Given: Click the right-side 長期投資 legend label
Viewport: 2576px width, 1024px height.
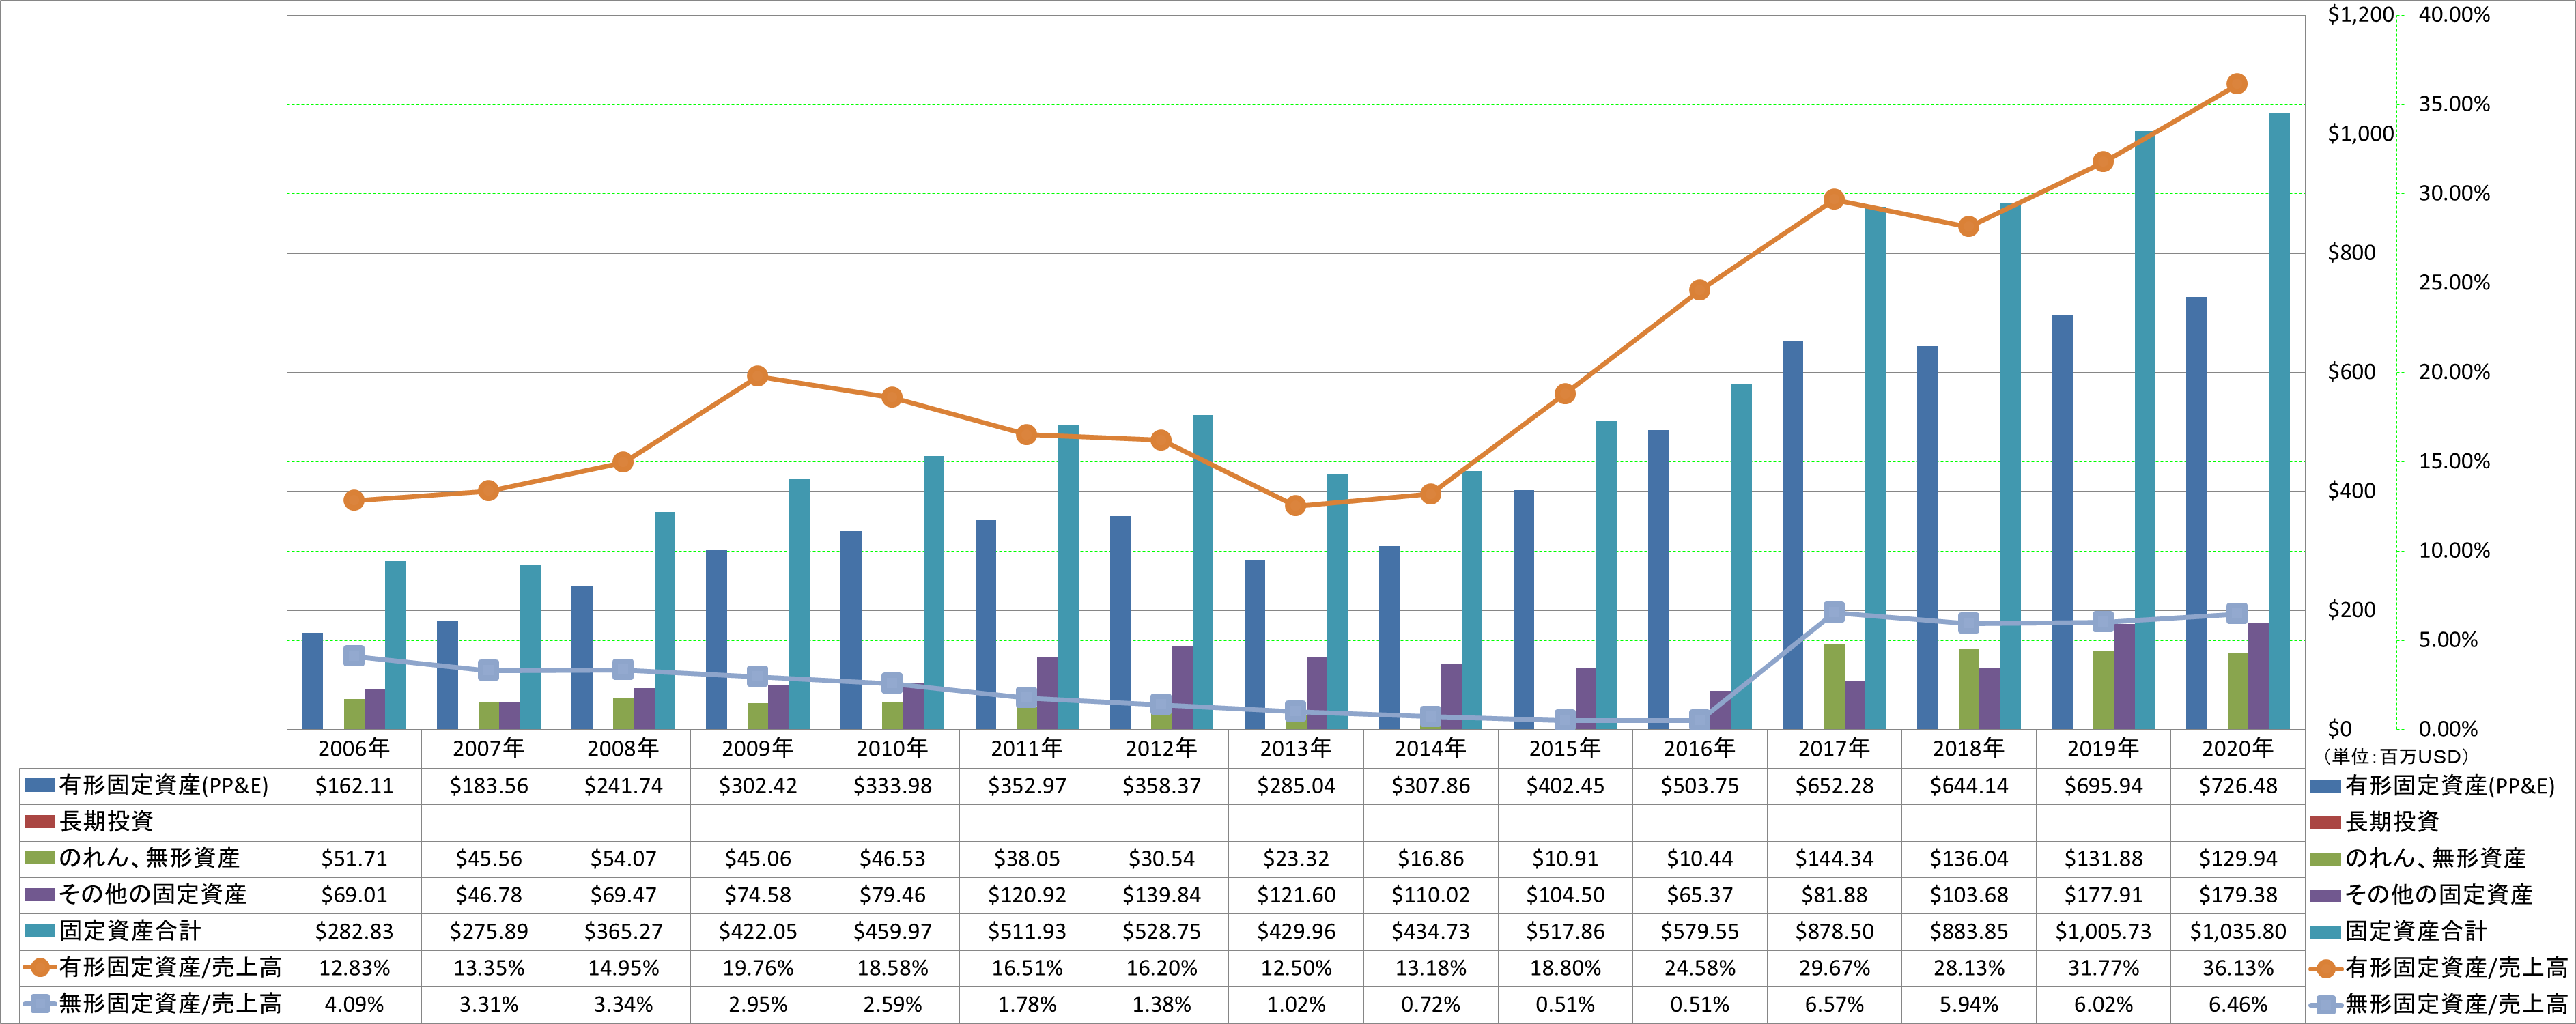Looking at the screenshot, I should pyautogui.click(x=2391, y=822).
